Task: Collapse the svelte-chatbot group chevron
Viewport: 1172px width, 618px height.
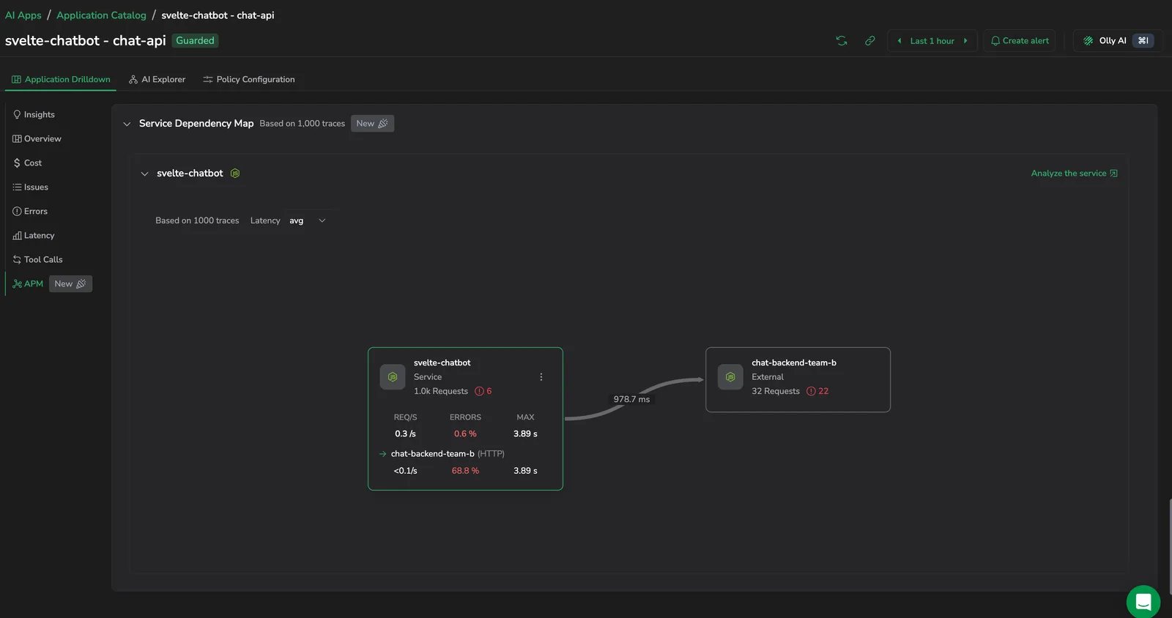Action: (144, 174)
